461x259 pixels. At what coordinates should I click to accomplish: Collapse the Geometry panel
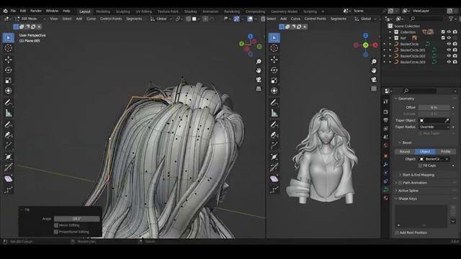click(406, 99)
